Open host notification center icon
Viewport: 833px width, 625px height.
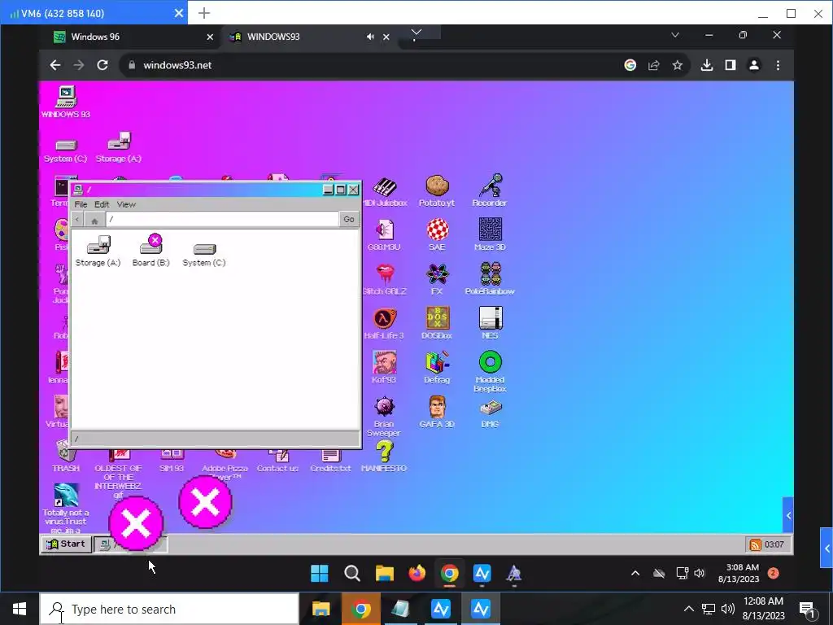(808, 610)
